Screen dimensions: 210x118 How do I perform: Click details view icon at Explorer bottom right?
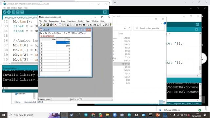[161, 102]
